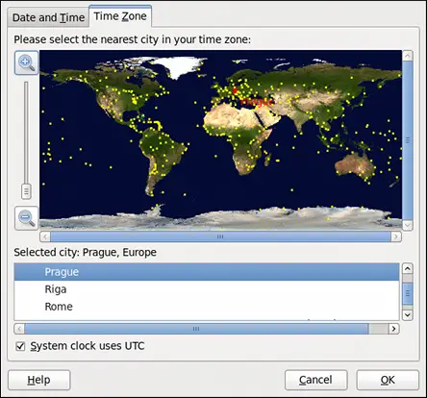Click the map's horizontal scrollbar thumb
Viewport: 427px width, 398px height.
pos(220,236)
